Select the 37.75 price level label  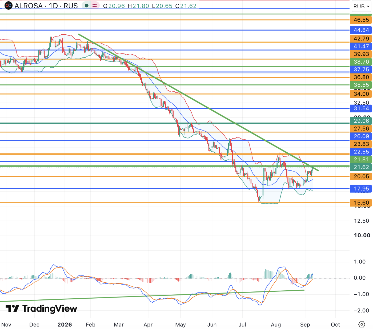coord(361,70)
